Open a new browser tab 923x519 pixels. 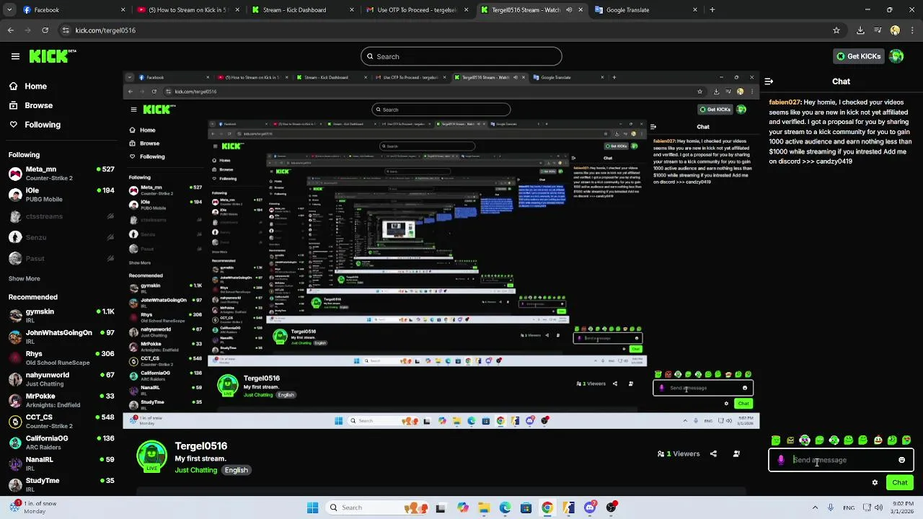pyautogui.click(x=712, y=10)
